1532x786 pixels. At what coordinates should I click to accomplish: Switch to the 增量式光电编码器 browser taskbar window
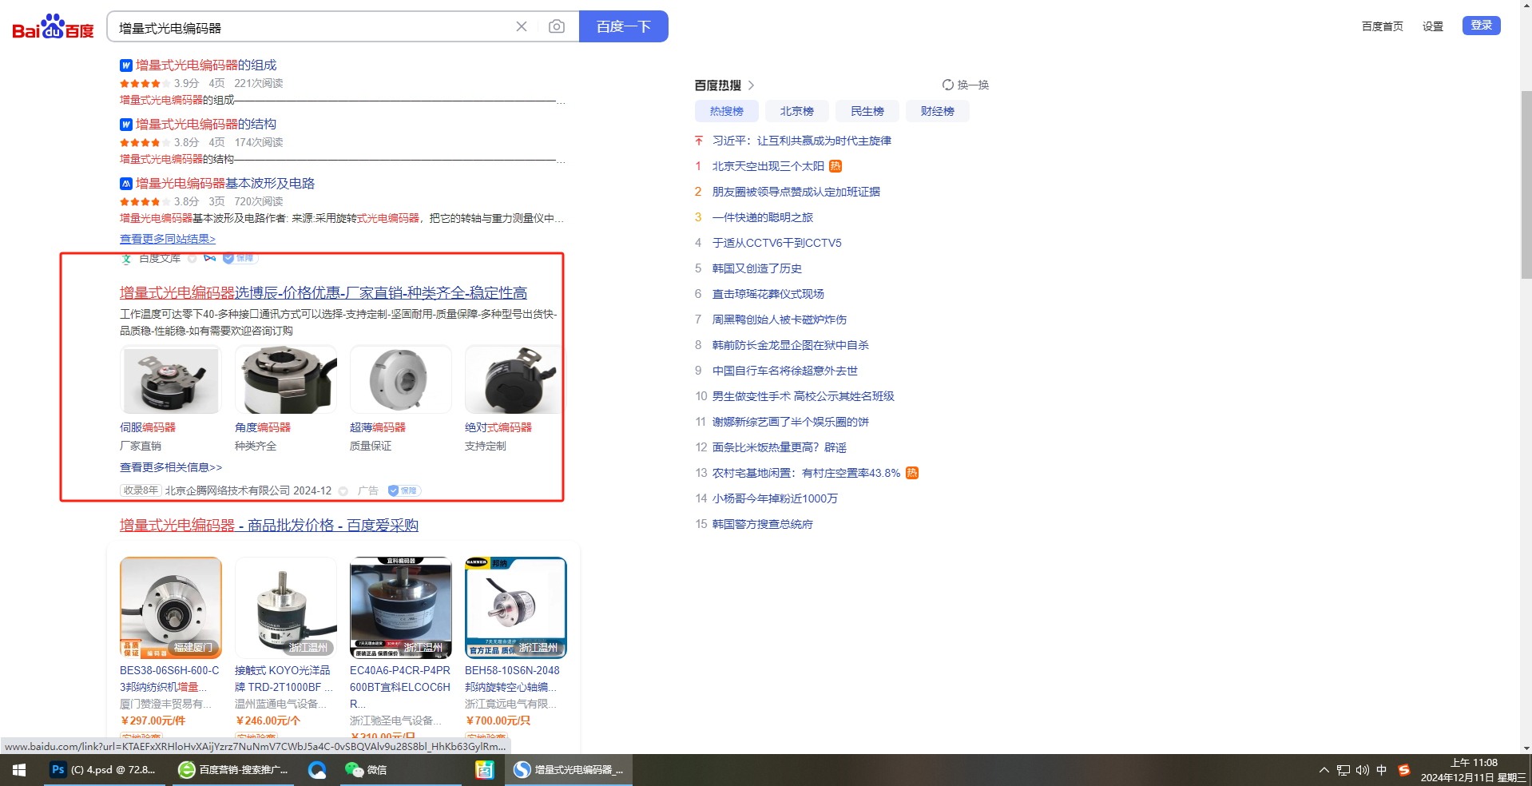point(569,770)
